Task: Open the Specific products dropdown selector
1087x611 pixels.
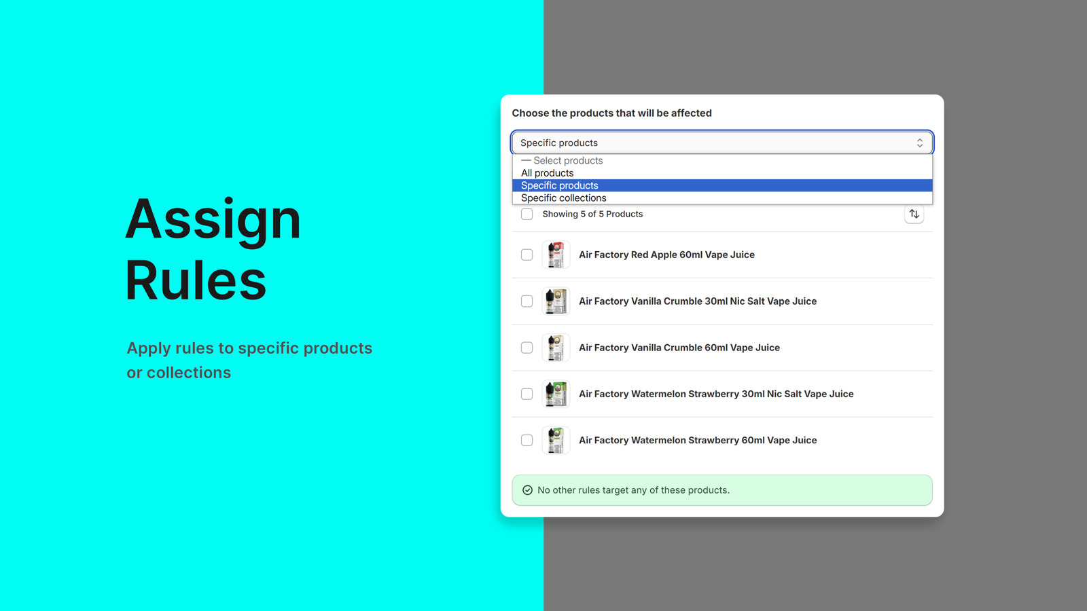Action: [x=722, y=143]
